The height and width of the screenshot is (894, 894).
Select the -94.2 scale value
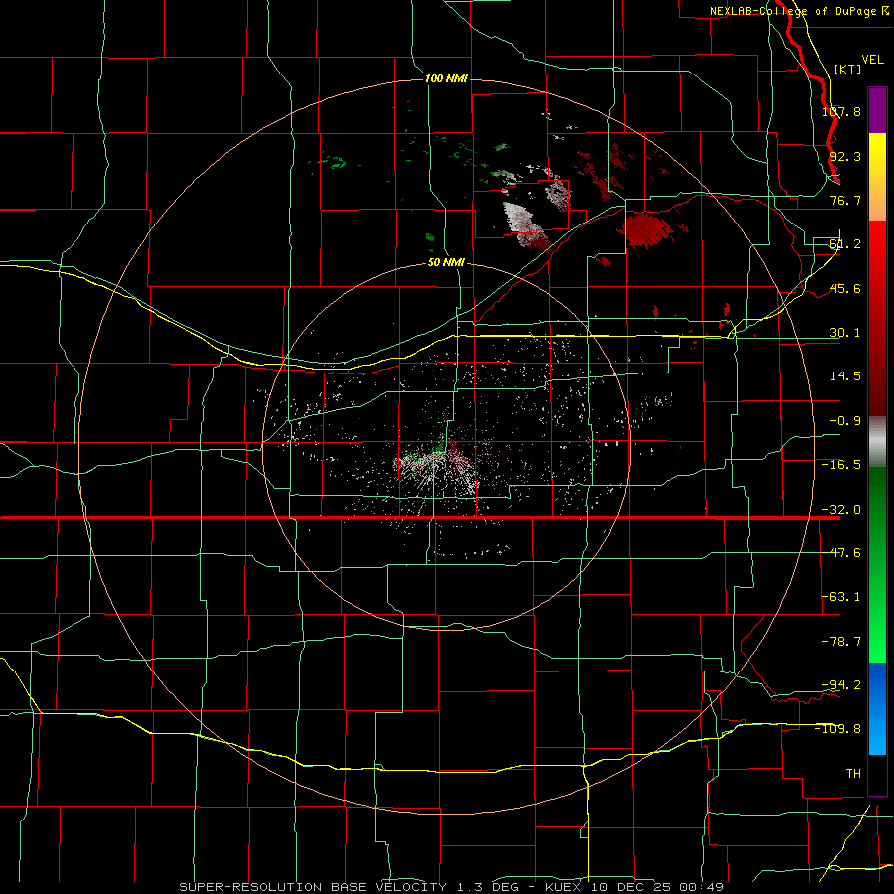(841, 684)
